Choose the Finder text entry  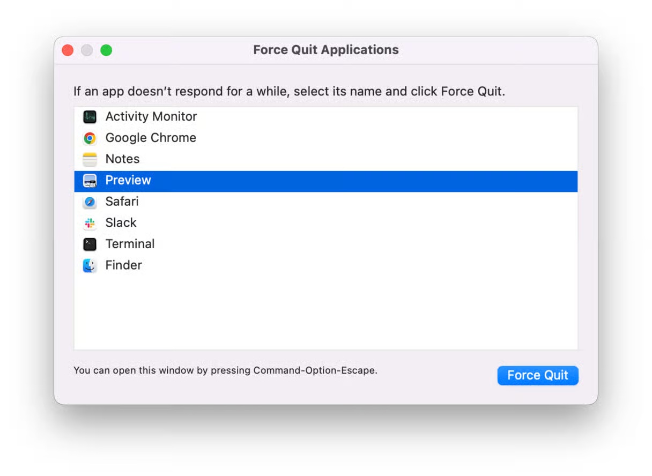point(123,265)
